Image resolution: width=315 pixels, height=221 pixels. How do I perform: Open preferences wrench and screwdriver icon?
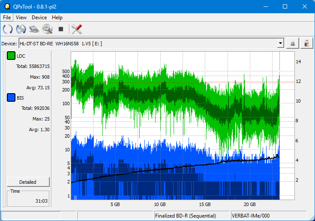click(x=77, y=29)
